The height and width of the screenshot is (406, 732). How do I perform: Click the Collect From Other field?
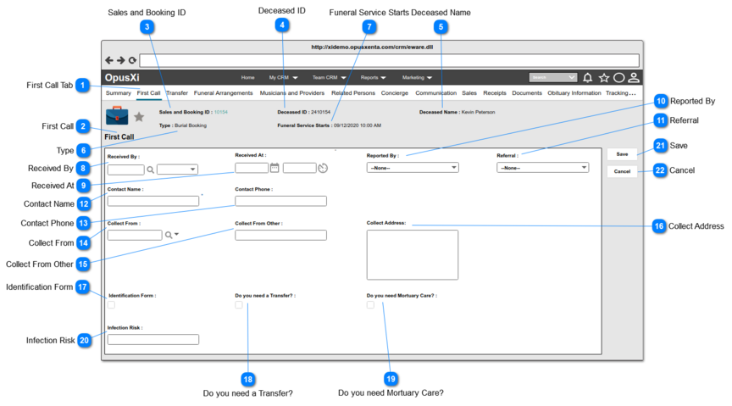[280, 235]
